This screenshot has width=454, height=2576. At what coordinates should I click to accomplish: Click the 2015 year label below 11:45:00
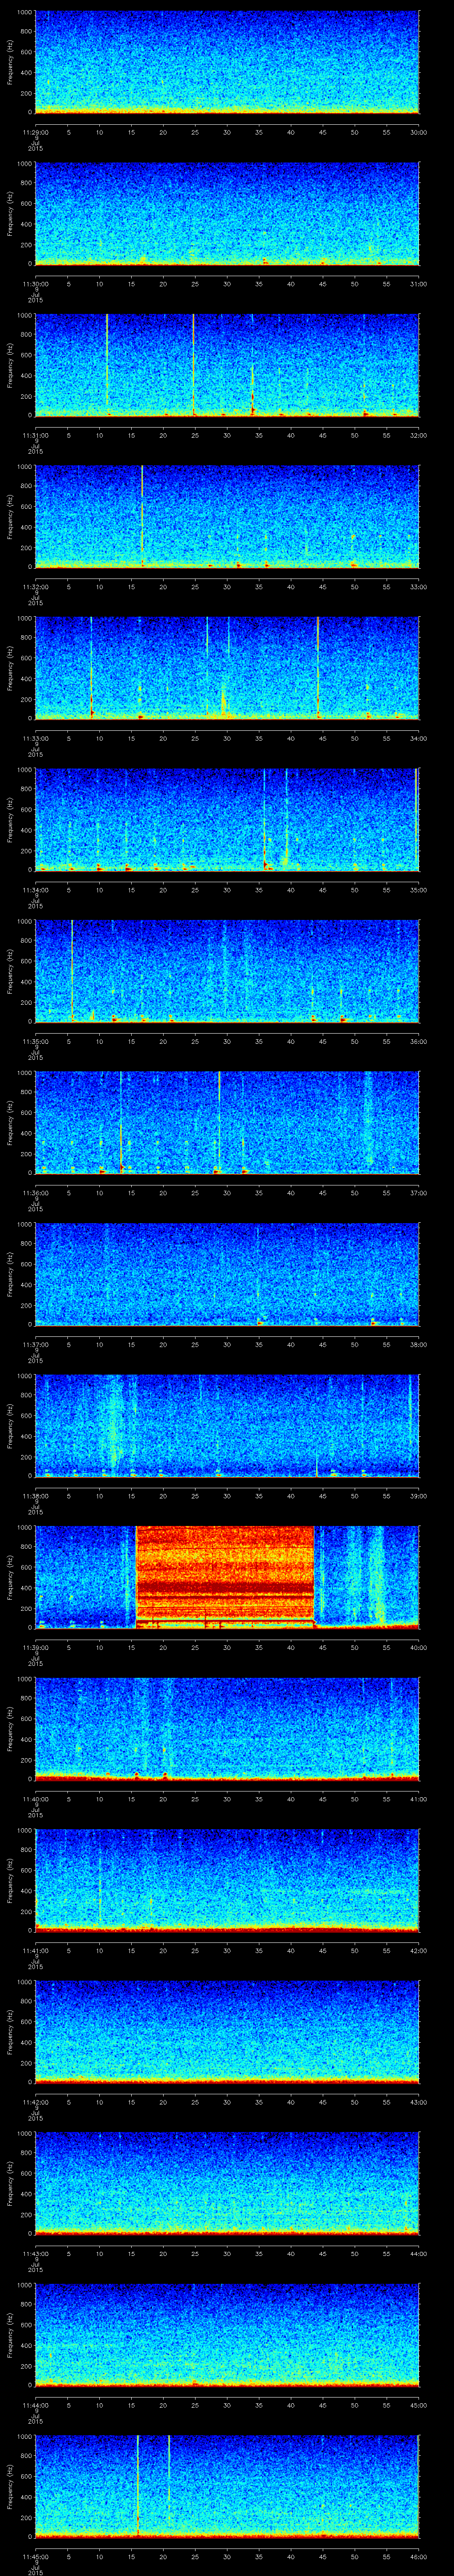(x=35, y=2572)
